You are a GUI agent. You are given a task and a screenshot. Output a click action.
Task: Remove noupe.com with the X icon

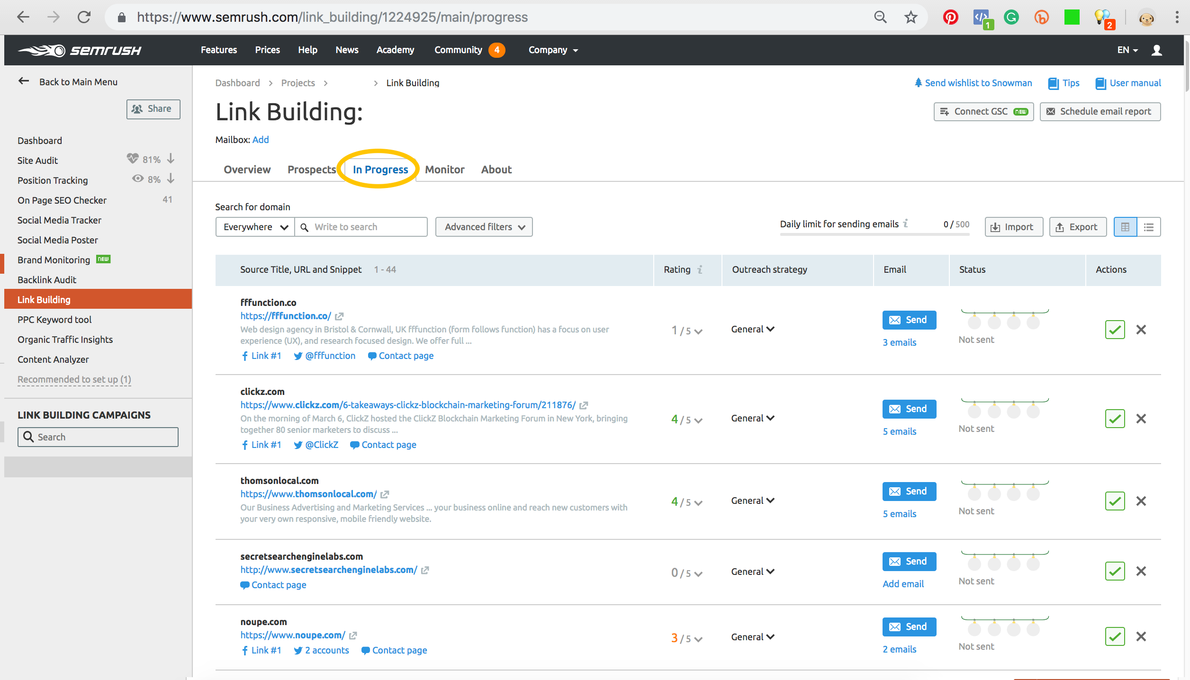coord(1141,636)
